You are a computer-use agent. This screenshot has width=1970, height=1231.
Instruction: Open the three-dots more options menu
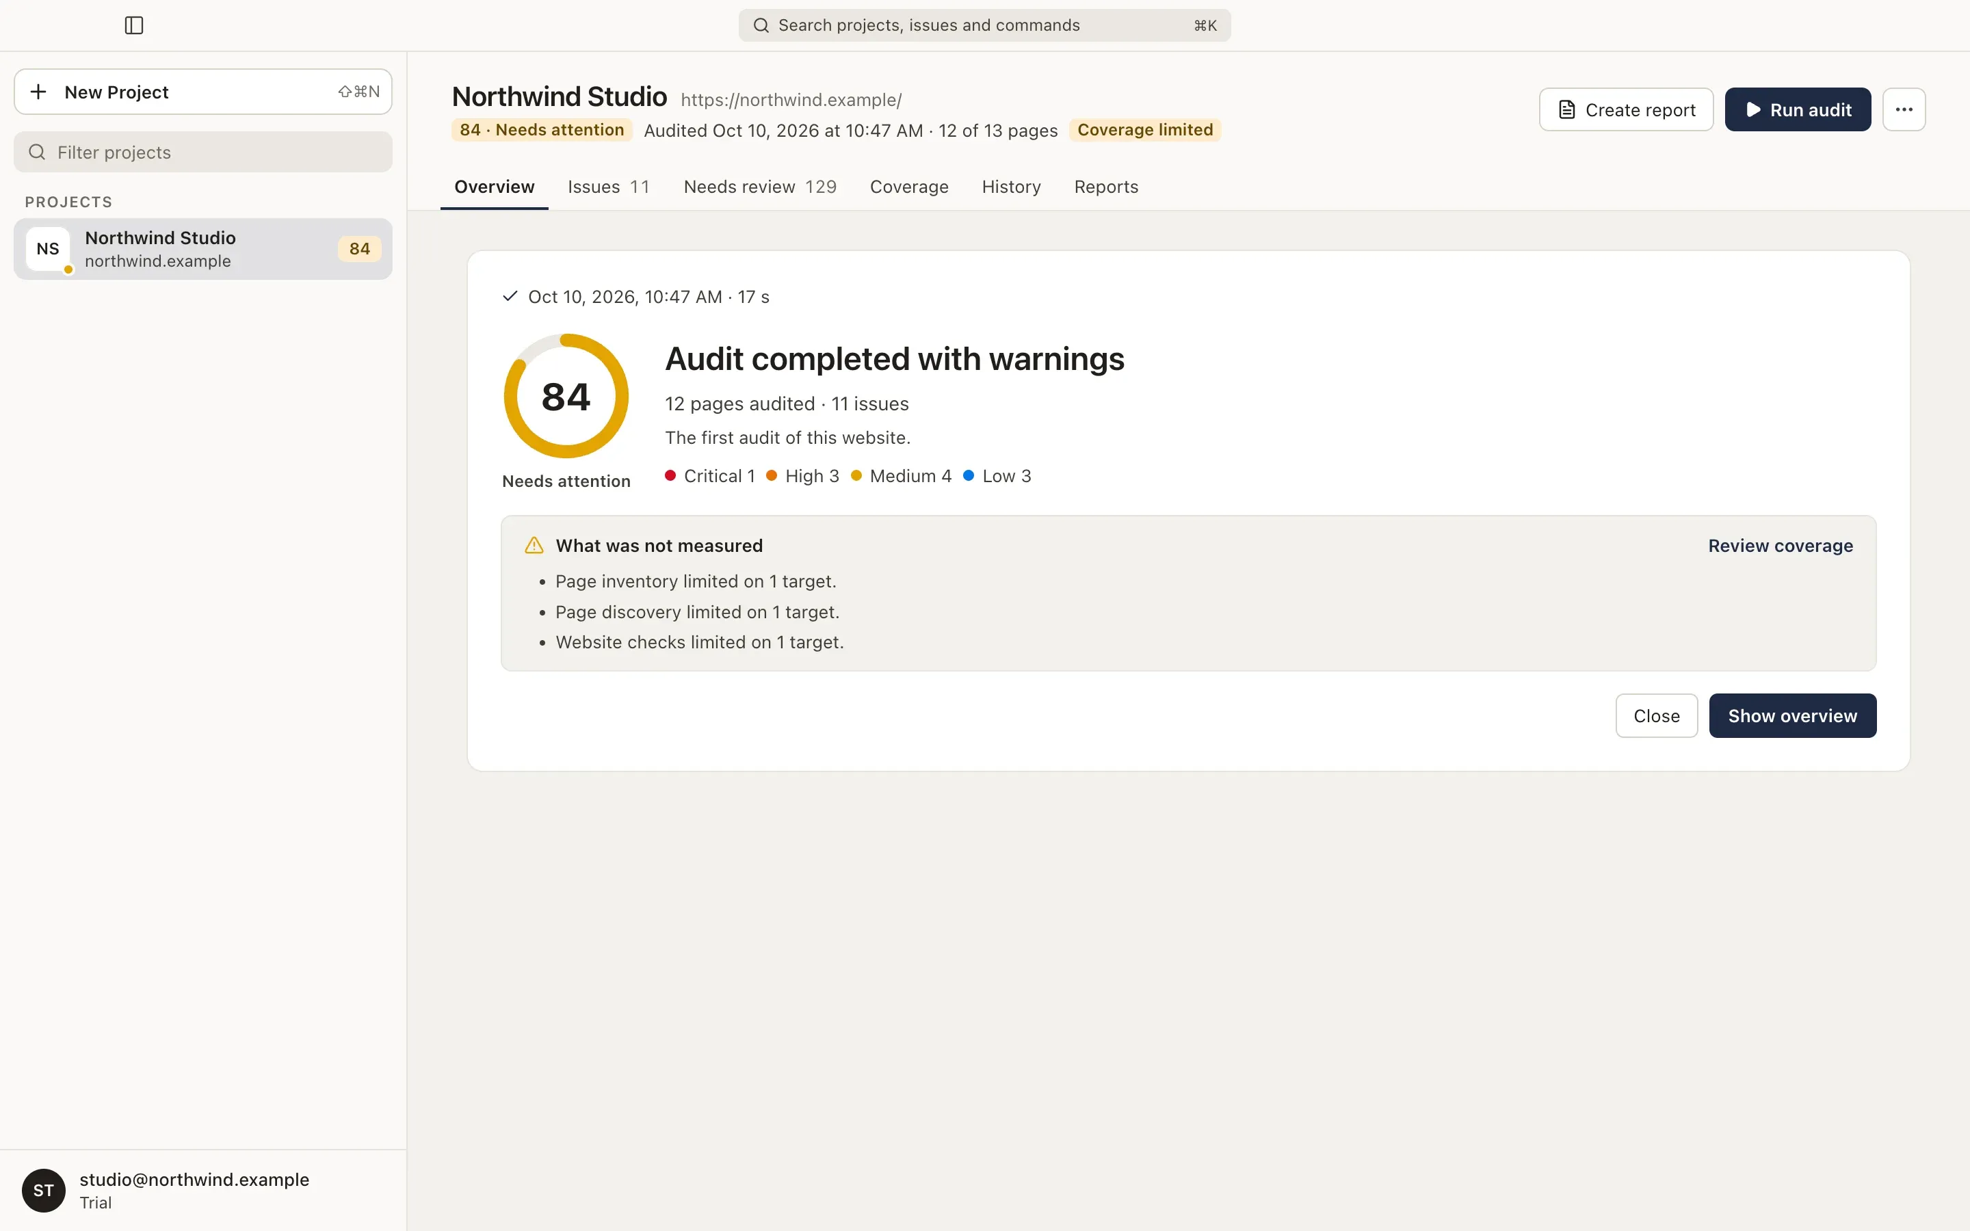(x=1903, y=109)
